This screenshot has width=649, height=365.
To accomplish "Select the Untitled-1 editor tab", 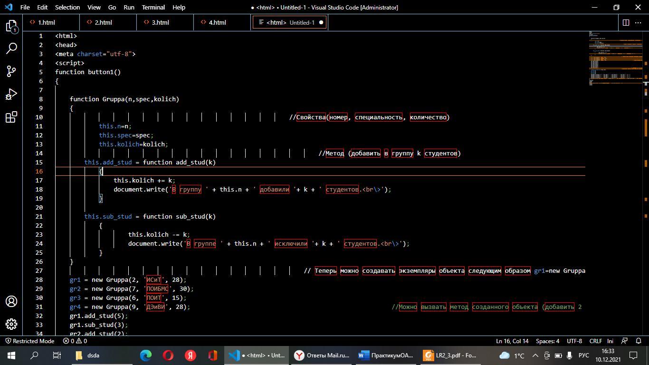I will pos(289,22).
